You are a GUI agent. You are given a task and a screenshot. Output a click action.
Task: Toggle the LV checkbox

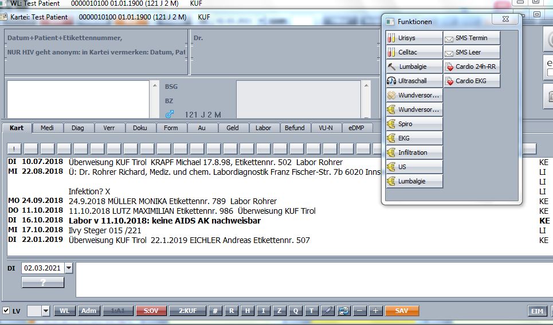pos(6,311)
